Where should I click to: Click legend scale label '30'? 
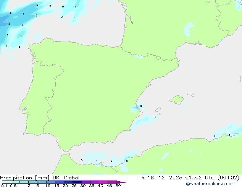pyautogui.click(x=83, y=185)
